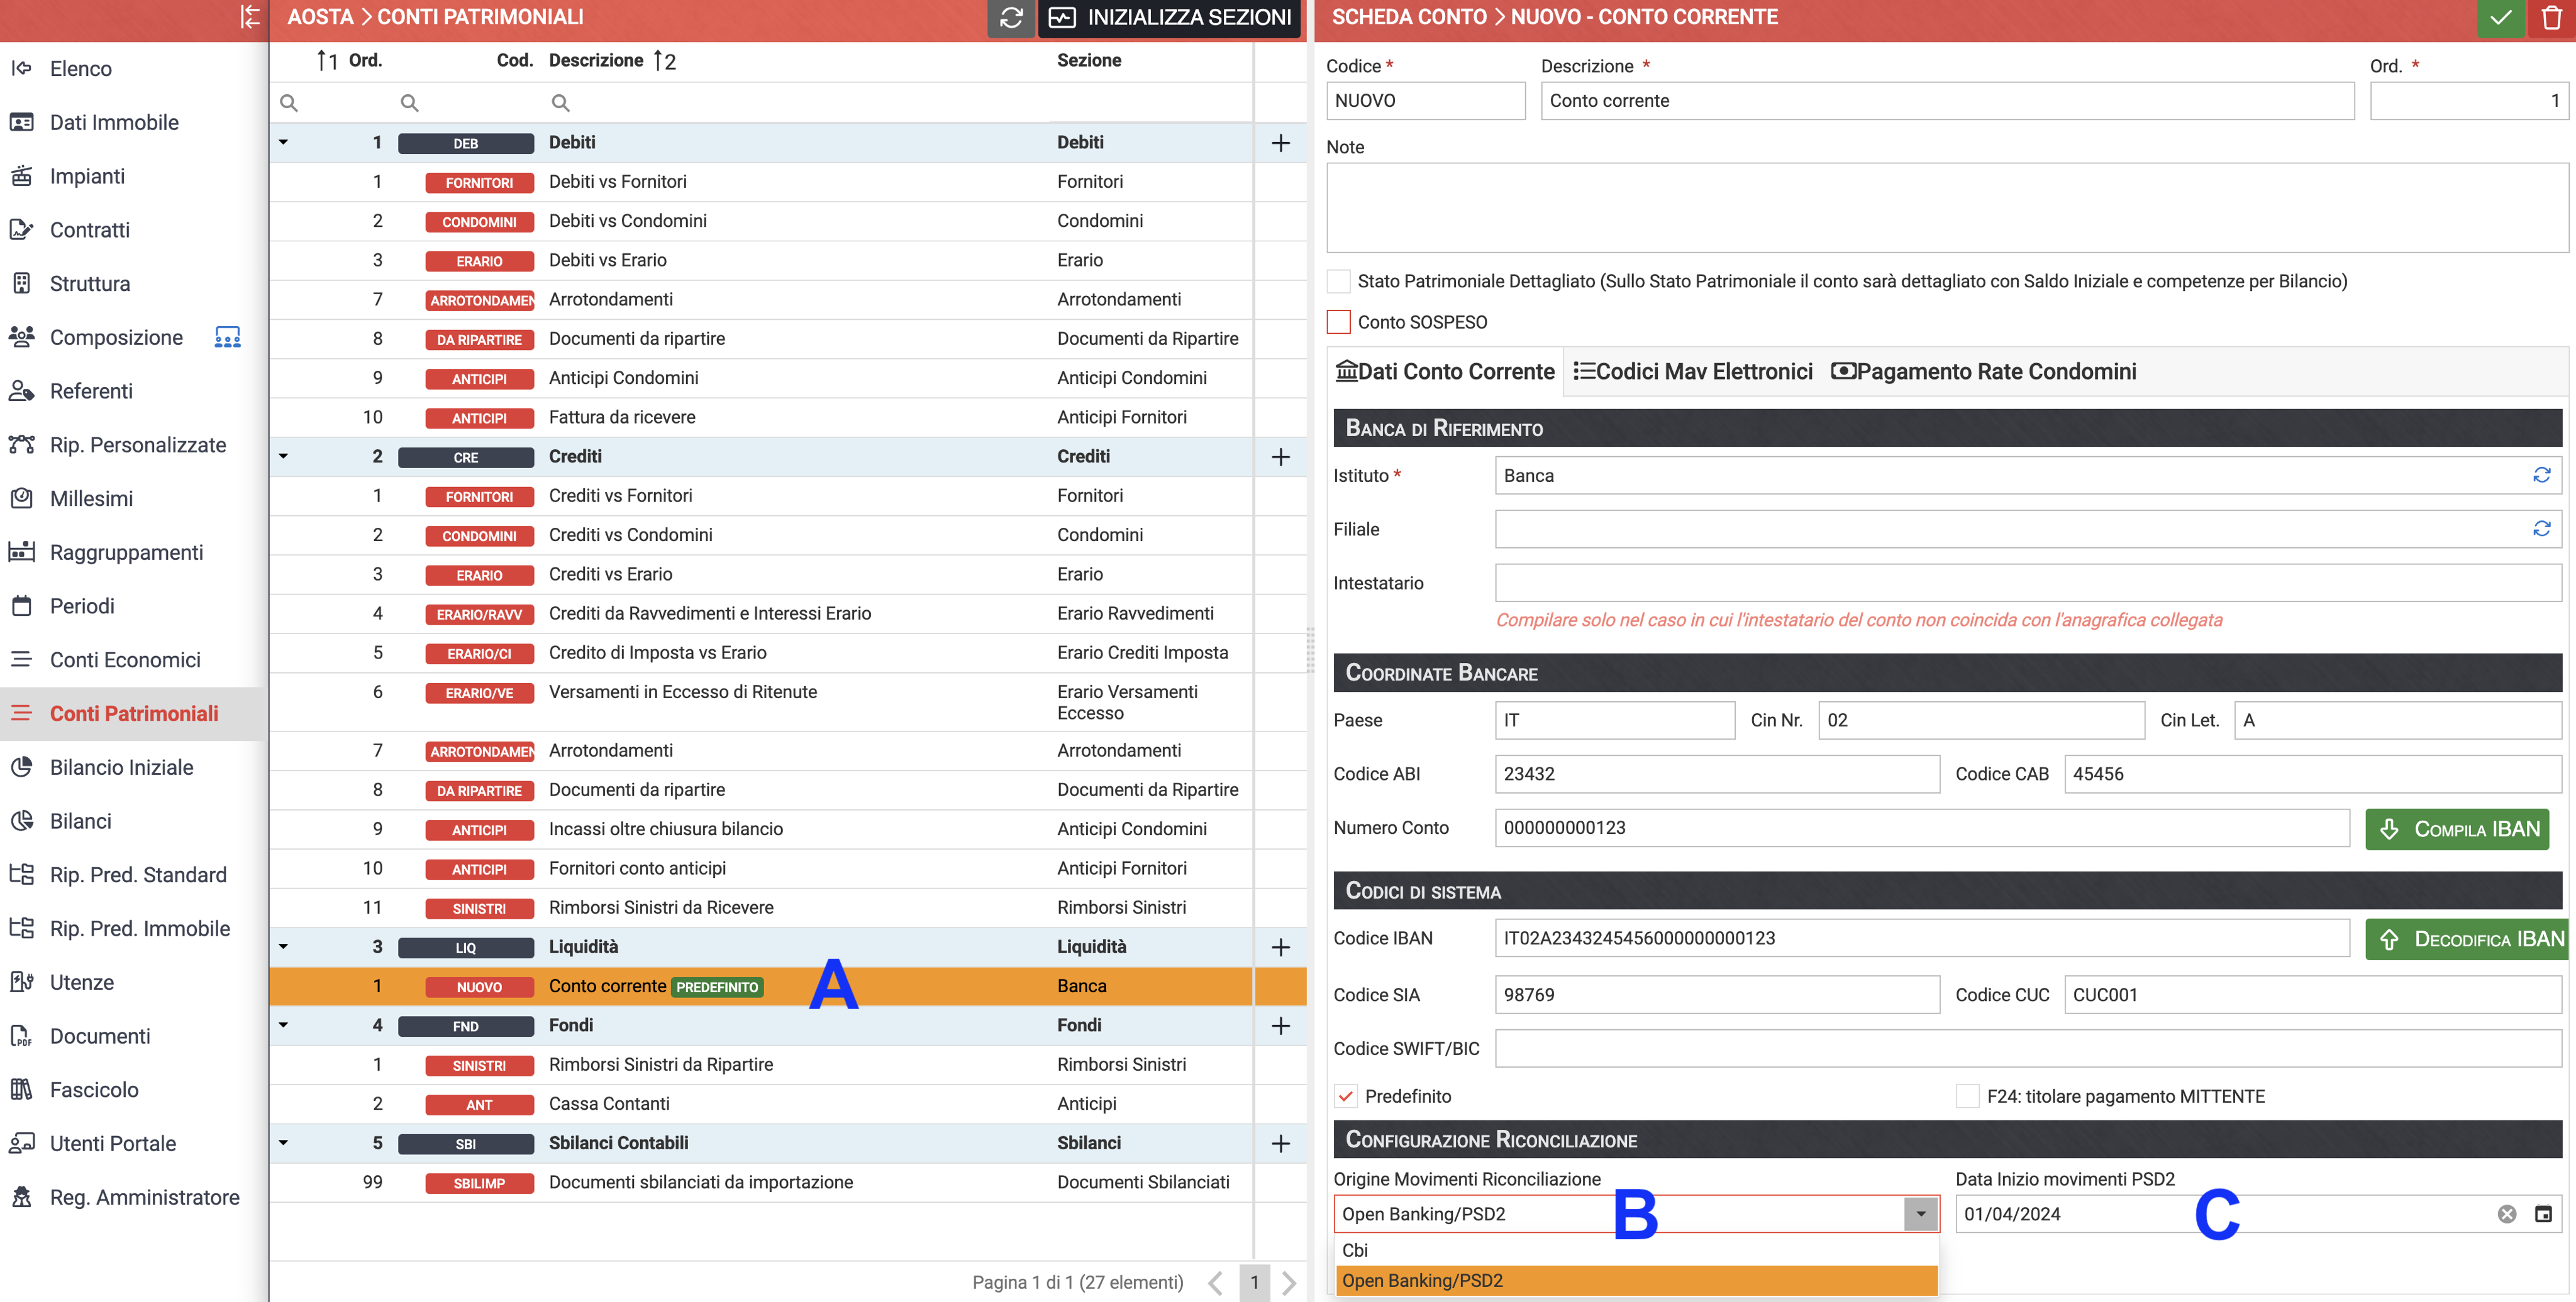
Task: Open Origine Movimenti Riconciliazione dropdown arrow
Action: (x=1920, y=1214)
